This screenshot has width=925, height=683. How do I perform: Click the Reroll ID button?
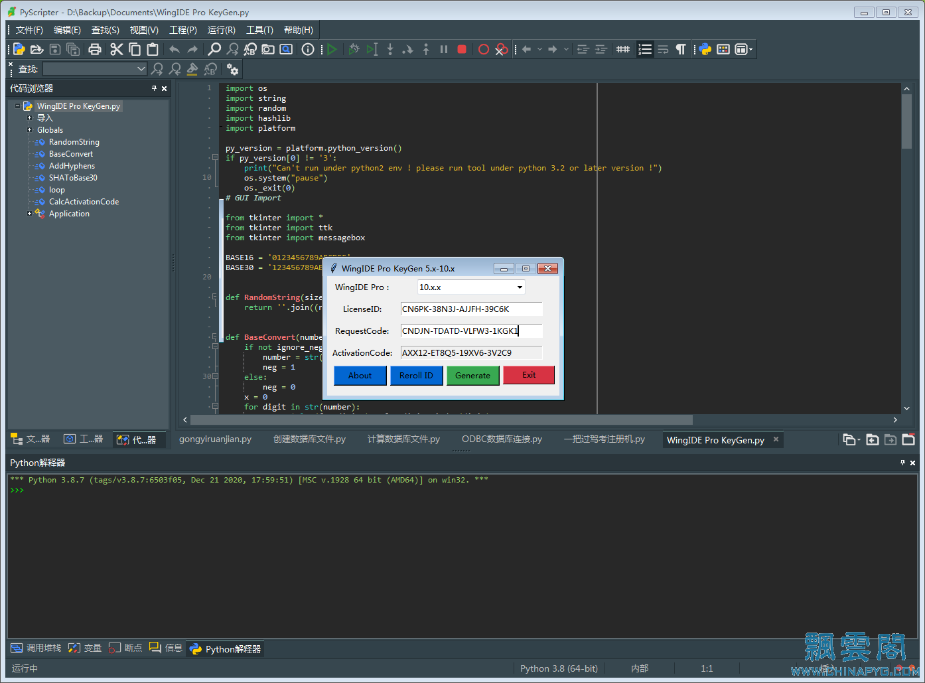tap(416, 376)
